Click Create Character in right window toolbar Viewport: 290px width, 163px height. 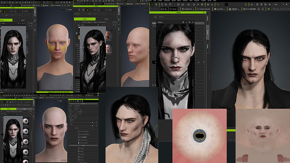[x=203, y=9]
